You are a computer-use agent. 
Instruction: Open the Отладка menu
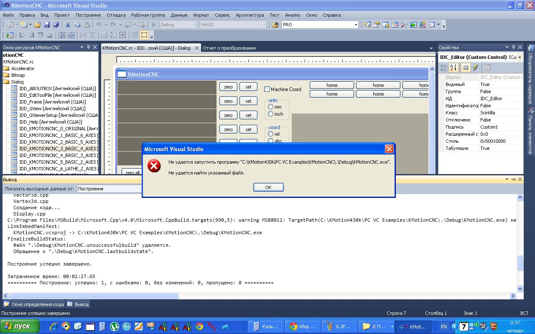pyautogui.click(x=116, y=15)
